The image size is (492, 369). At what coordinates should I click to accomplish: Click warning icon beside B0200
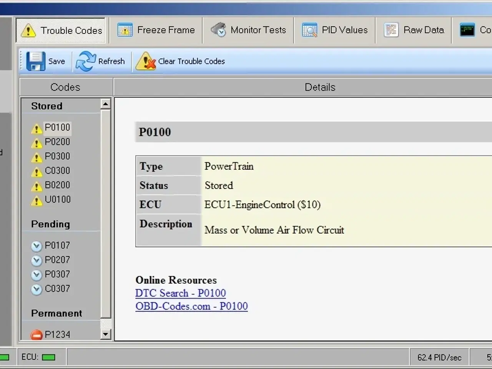37,186
